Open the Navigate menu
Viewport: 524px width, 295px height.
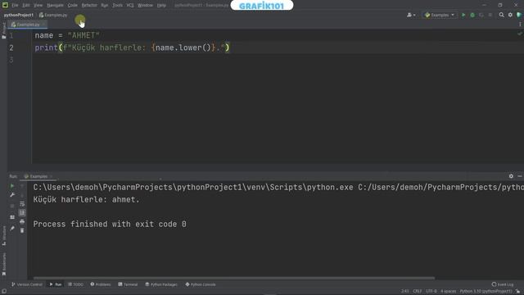[x=55, y=6]
